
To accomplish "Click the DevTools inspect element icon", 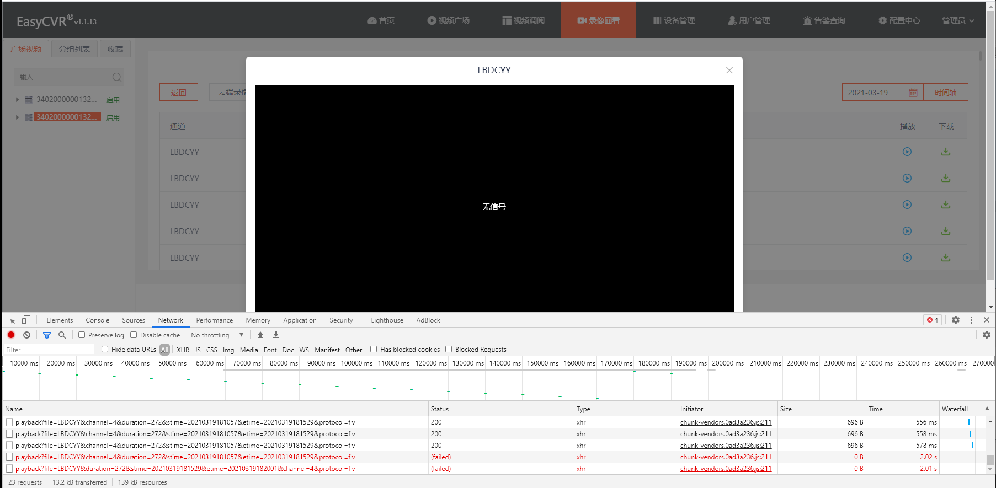I will pos(11,320).
